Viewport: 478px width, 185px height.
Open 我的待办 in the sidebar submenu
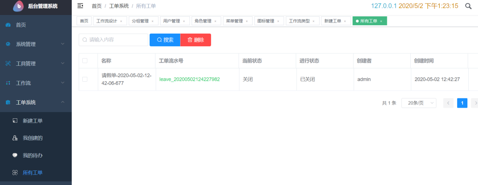pos(33,155)
